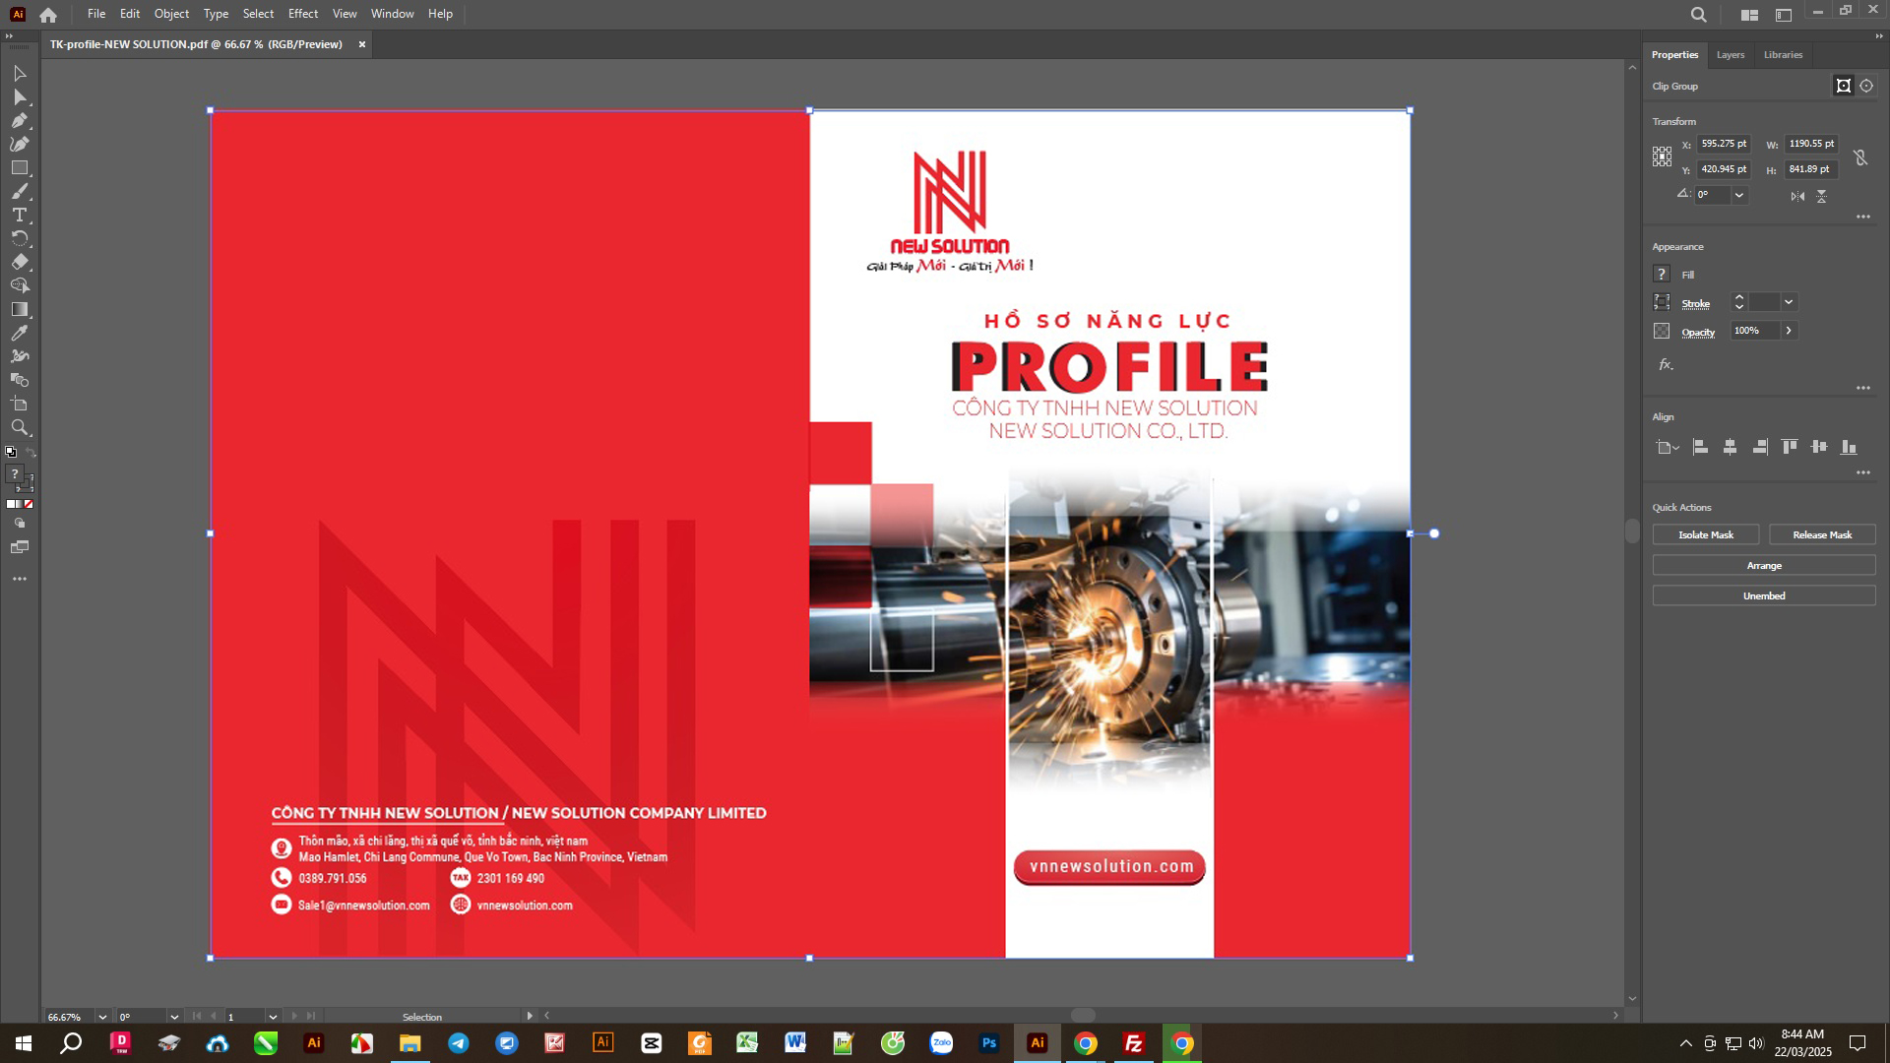Viewport: 1890px width, 1063px height.
Task: Select the Rotate tool
Action: click(x=19, y=239)
